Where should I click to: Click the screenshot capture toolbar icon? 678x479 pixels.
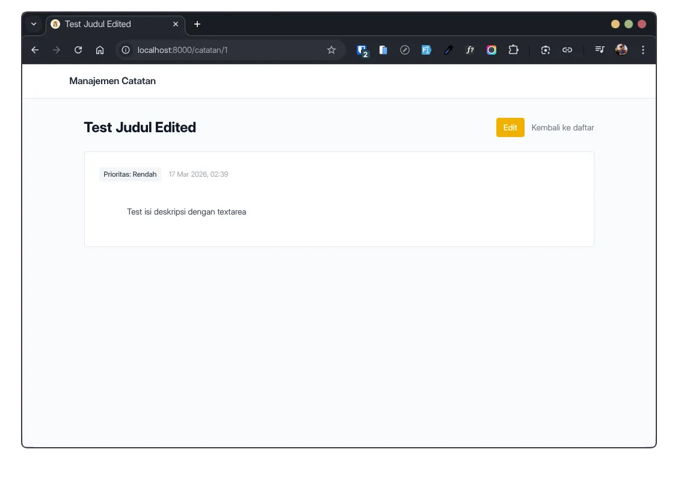546,50
